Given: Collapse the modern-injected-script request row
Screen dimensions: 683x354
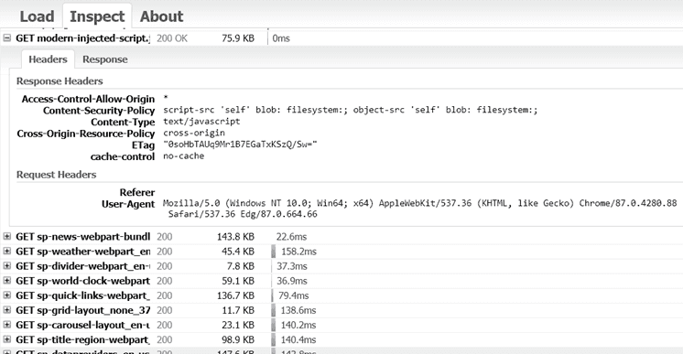Looking at the screenshot, I should (x=7, y=38).
